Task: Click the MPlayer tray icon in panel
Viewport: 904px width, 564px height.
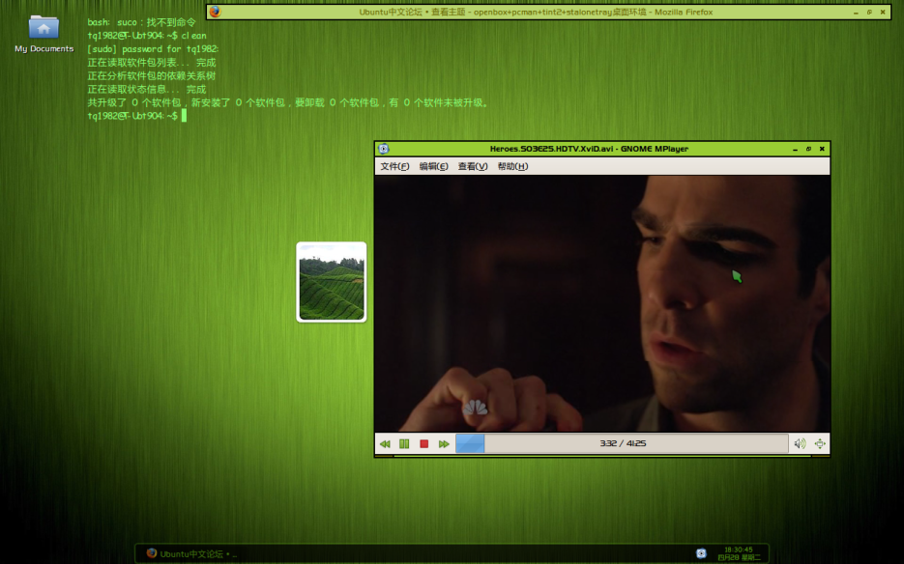Action: [x=701, y=553]
